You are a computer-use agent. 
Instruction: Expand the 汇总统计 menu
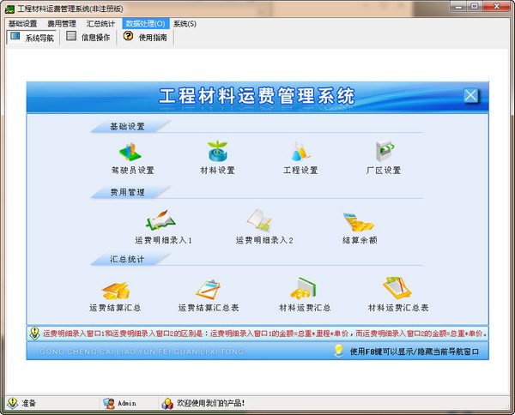tap(100, 23)
